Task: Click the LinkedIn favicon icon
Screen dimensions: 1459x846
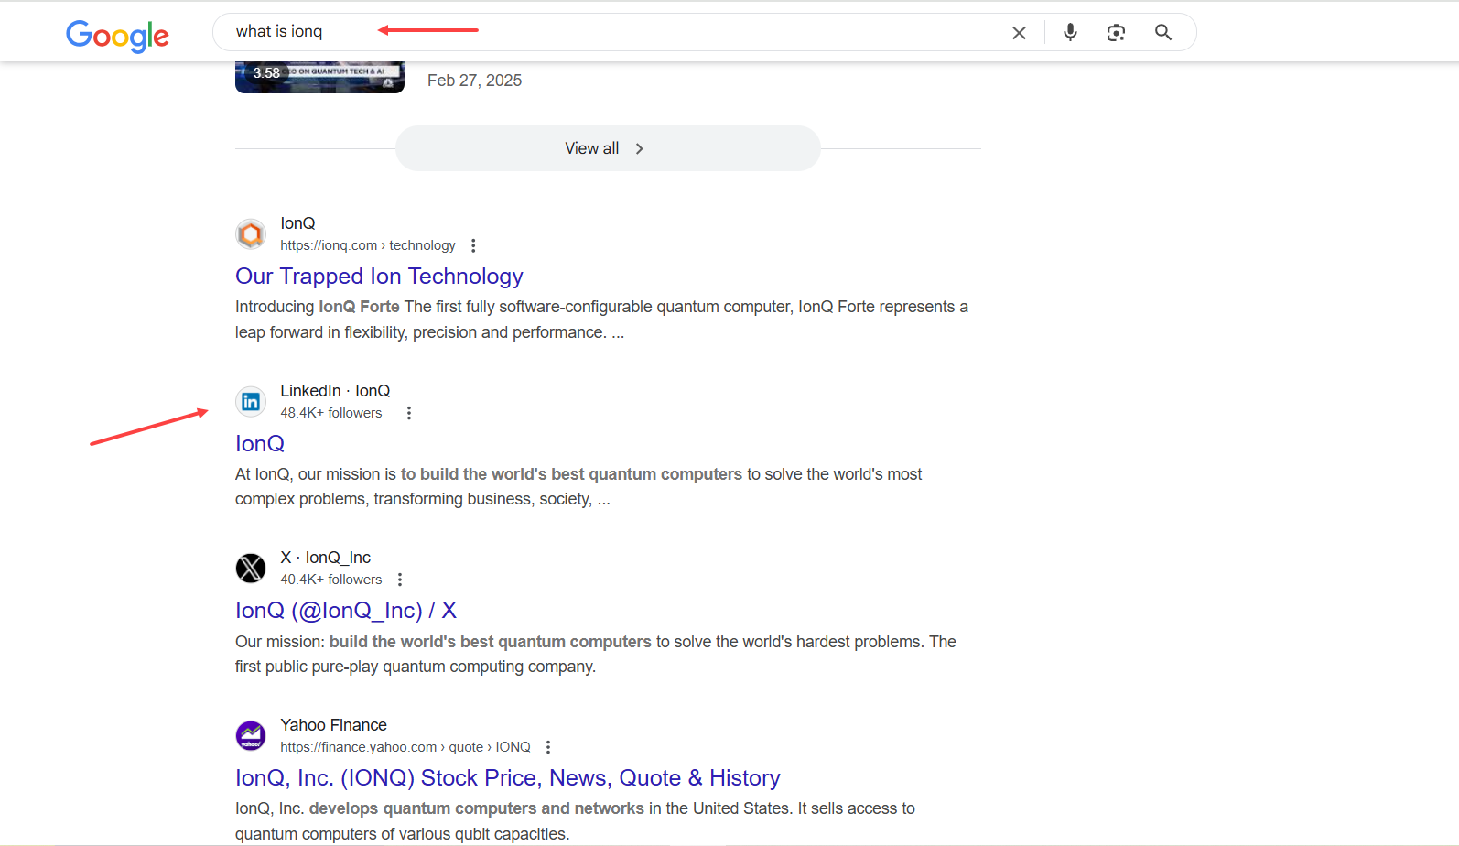Action: pos(251,402)
